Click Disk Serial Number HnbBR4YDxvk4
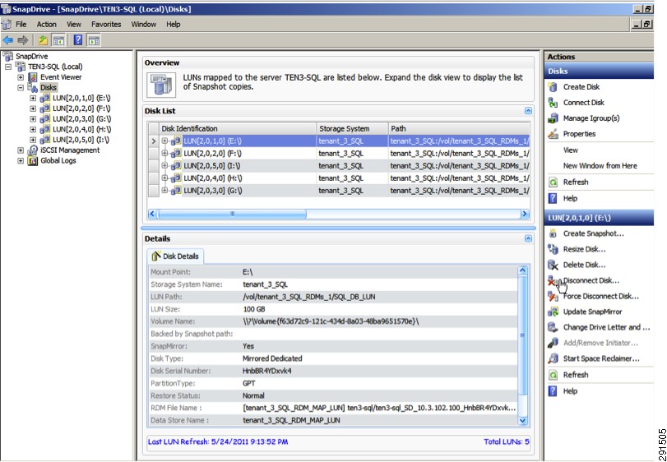Viewport: 667px width, 462px height. coord(267,371)
